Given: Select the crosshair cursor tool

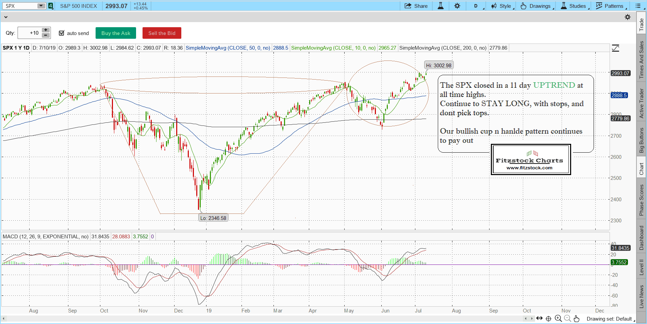Looking at the screenshot, I should click(548, 319).
